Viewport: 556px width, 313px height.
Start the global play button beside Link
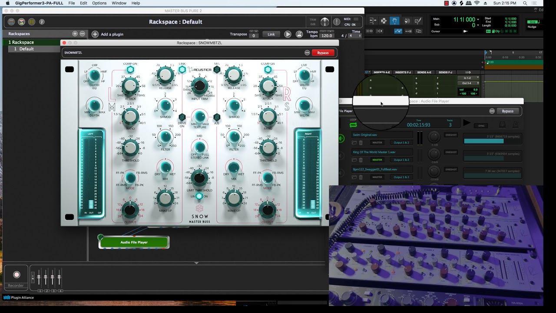288,34
